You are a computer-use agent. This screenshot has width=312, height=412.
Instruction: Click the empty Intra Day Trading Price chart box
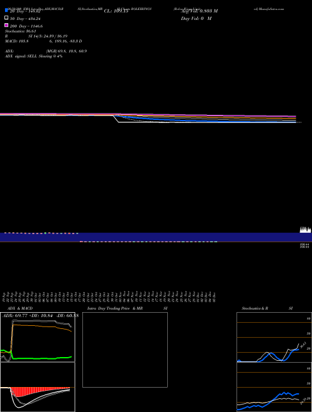click(125, 350)
